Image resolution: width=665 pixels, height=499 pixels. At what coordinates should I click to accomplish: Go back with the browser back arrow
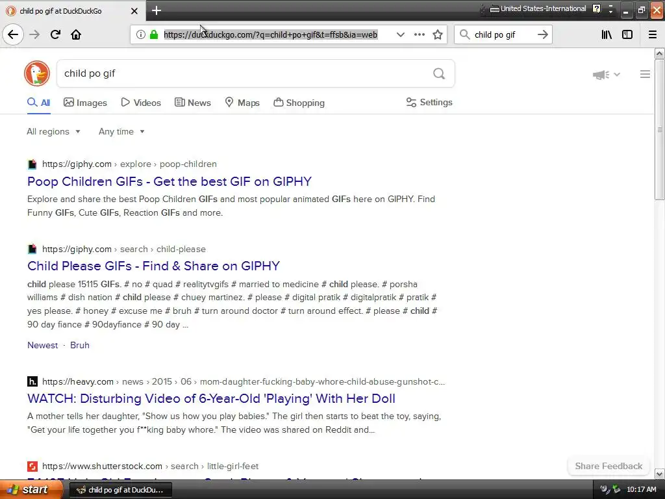click(x=13, y=34)
